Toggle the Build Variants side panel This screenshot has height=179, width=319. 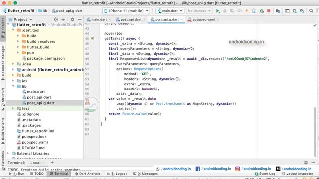tap(3, 131)
